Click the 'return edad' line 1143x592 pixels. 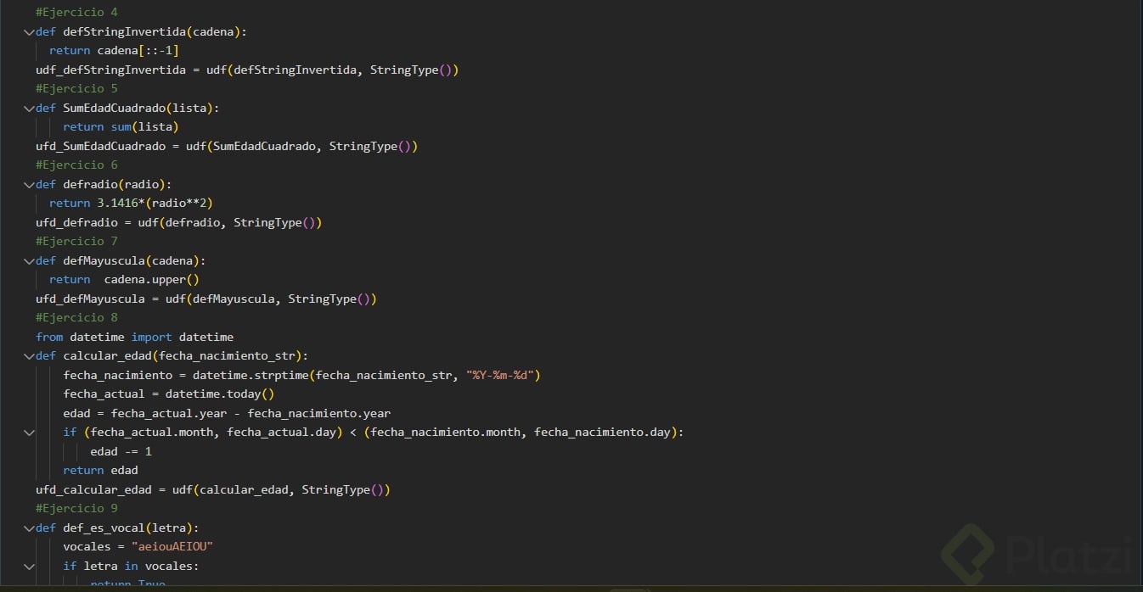[100, 471]
